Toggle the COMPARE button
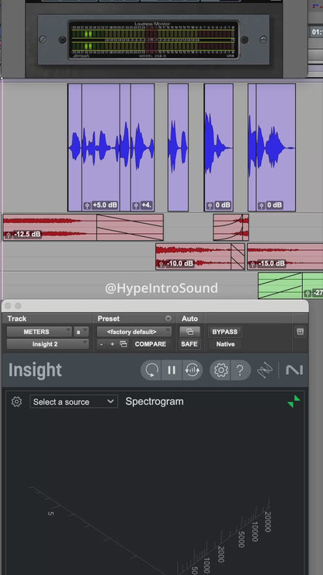323x575 pixels. pos(151,344)
